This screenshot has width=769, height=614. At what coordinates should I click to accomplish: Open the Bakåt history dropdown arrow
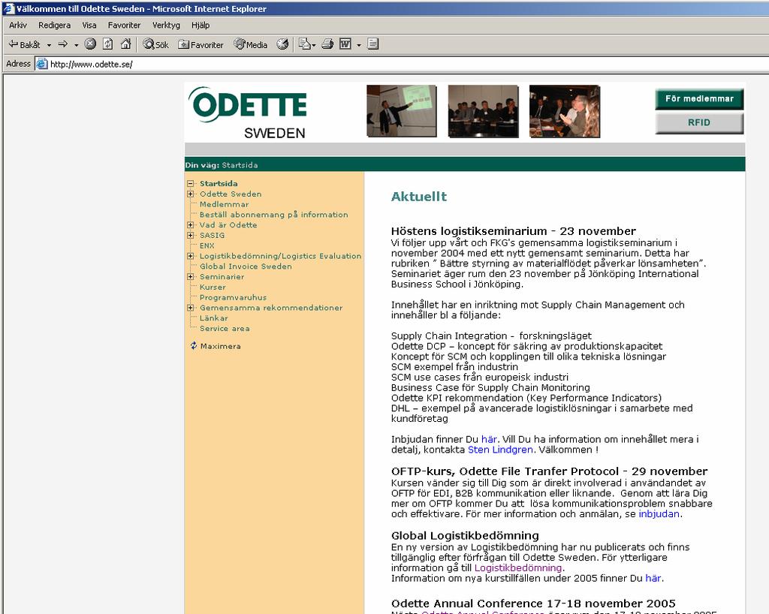coord(49,44)
